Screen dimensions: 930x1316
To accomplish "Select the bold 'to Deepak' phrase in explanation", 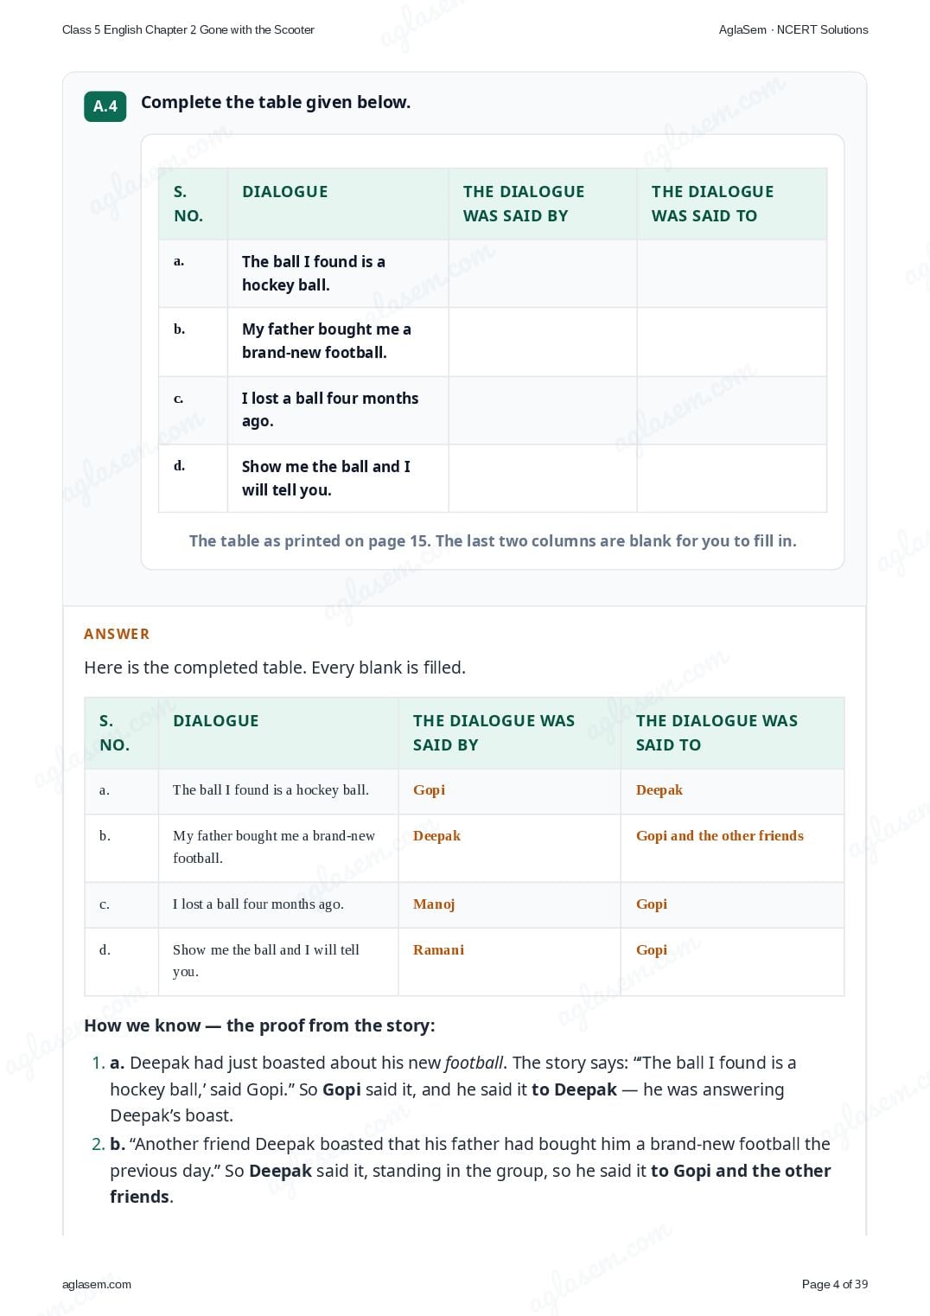I will 574,1089.
